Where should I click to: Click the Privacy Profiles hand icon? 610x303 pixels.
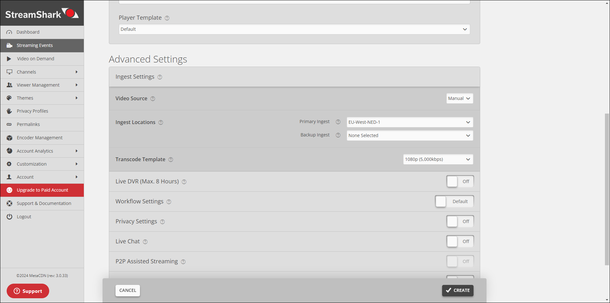coord(9,111)
